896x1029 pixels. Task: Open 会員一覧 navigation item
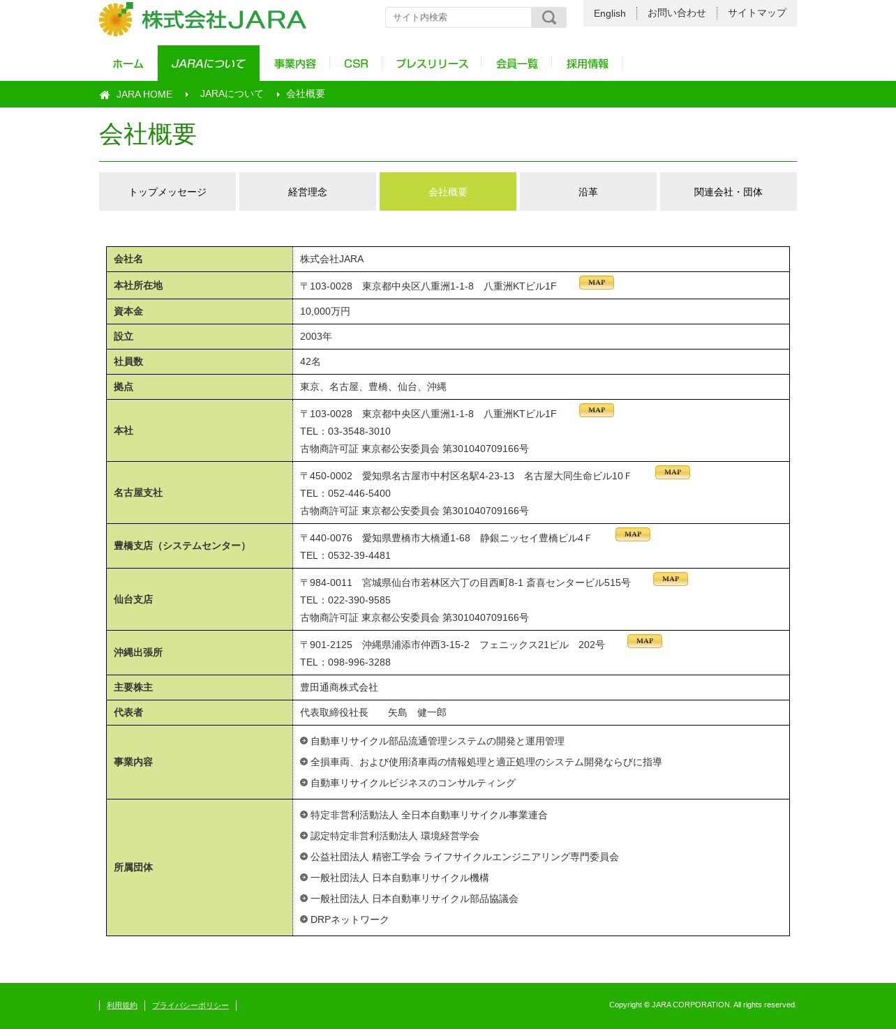[x=517, y=63]
